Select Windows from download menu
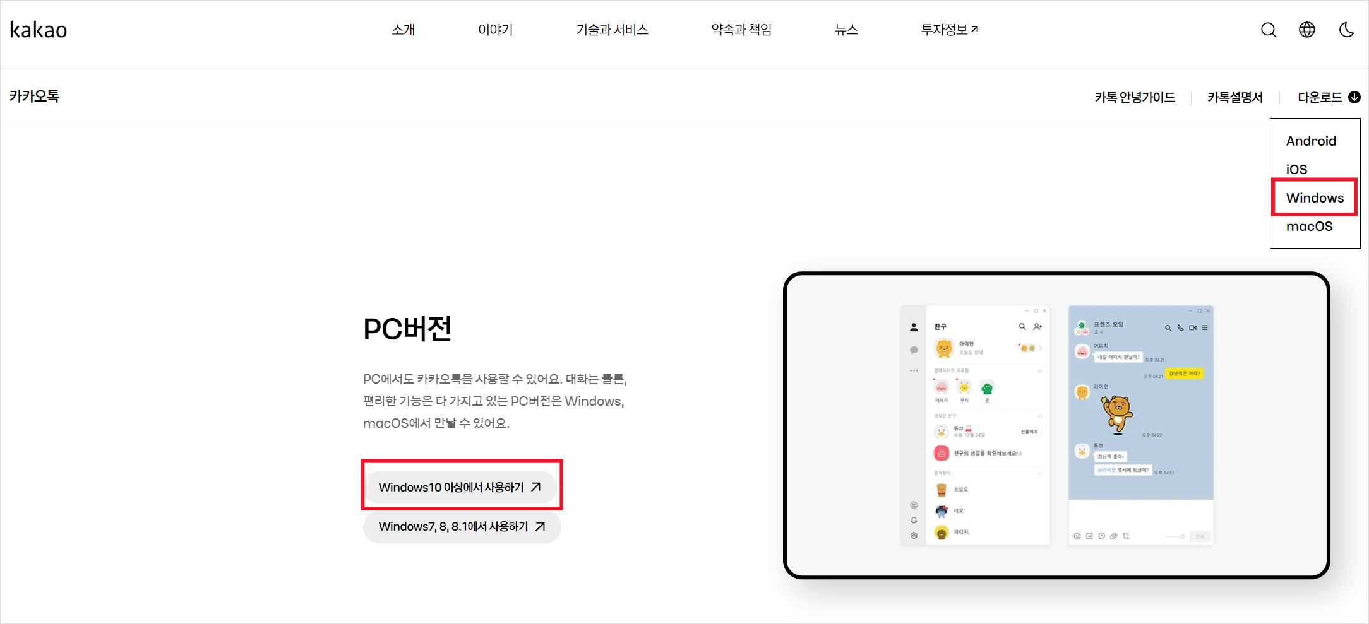This screenshot has height=624, width=1369. (x=1315, y=197)
